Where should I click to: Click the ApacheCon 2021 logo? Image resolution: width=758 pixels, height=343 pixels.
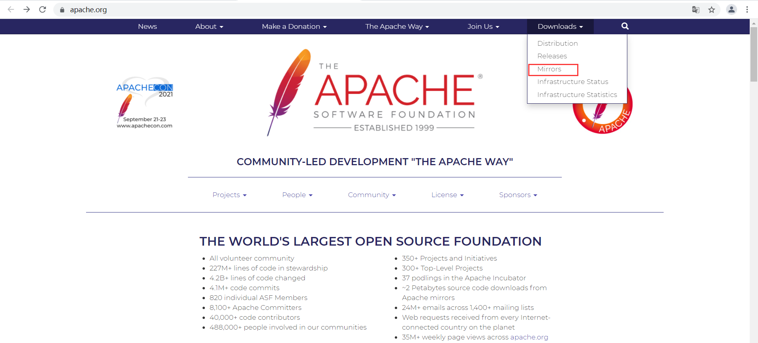tap(145, 103)
